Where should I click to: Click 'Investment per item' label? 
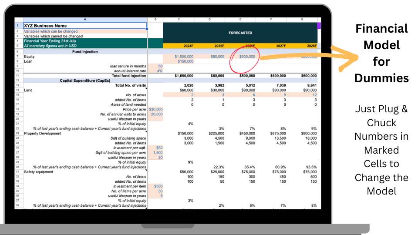tap(130, 186)
